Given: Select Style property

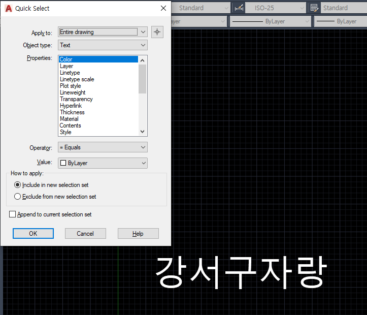Looking at the screenshot, I should [x=98, y=132].
